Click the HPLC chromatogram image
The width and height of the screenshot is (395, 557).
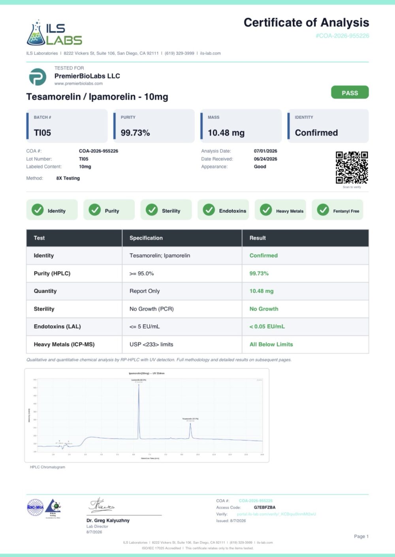[147, 415]
